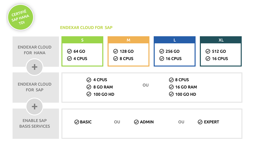Click the Endexar Cloud for SAP side label

(x=35, y=87)
